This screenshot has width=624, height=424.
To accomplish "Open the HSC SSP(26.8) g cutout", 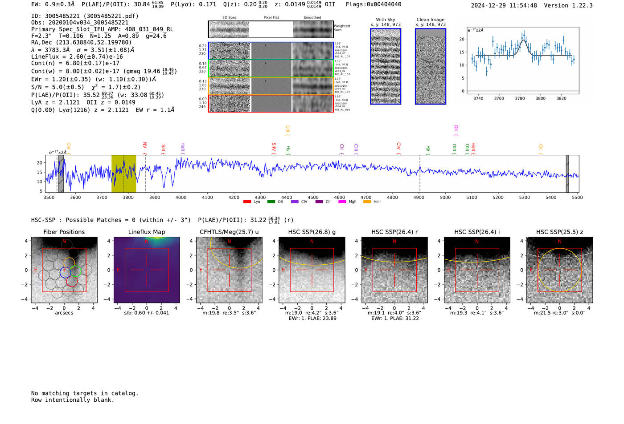I will [x=312, y=270].
